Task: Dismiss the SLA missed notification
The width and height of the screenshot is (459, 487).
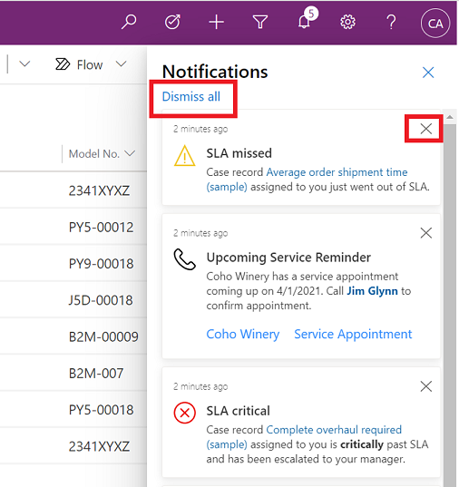Action: (426, 129)
